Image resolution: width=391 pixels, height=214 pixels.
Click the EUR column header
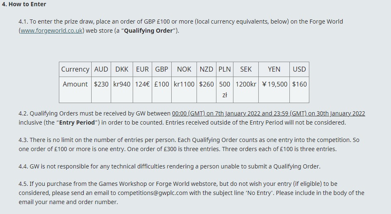[x=142, y=69]
